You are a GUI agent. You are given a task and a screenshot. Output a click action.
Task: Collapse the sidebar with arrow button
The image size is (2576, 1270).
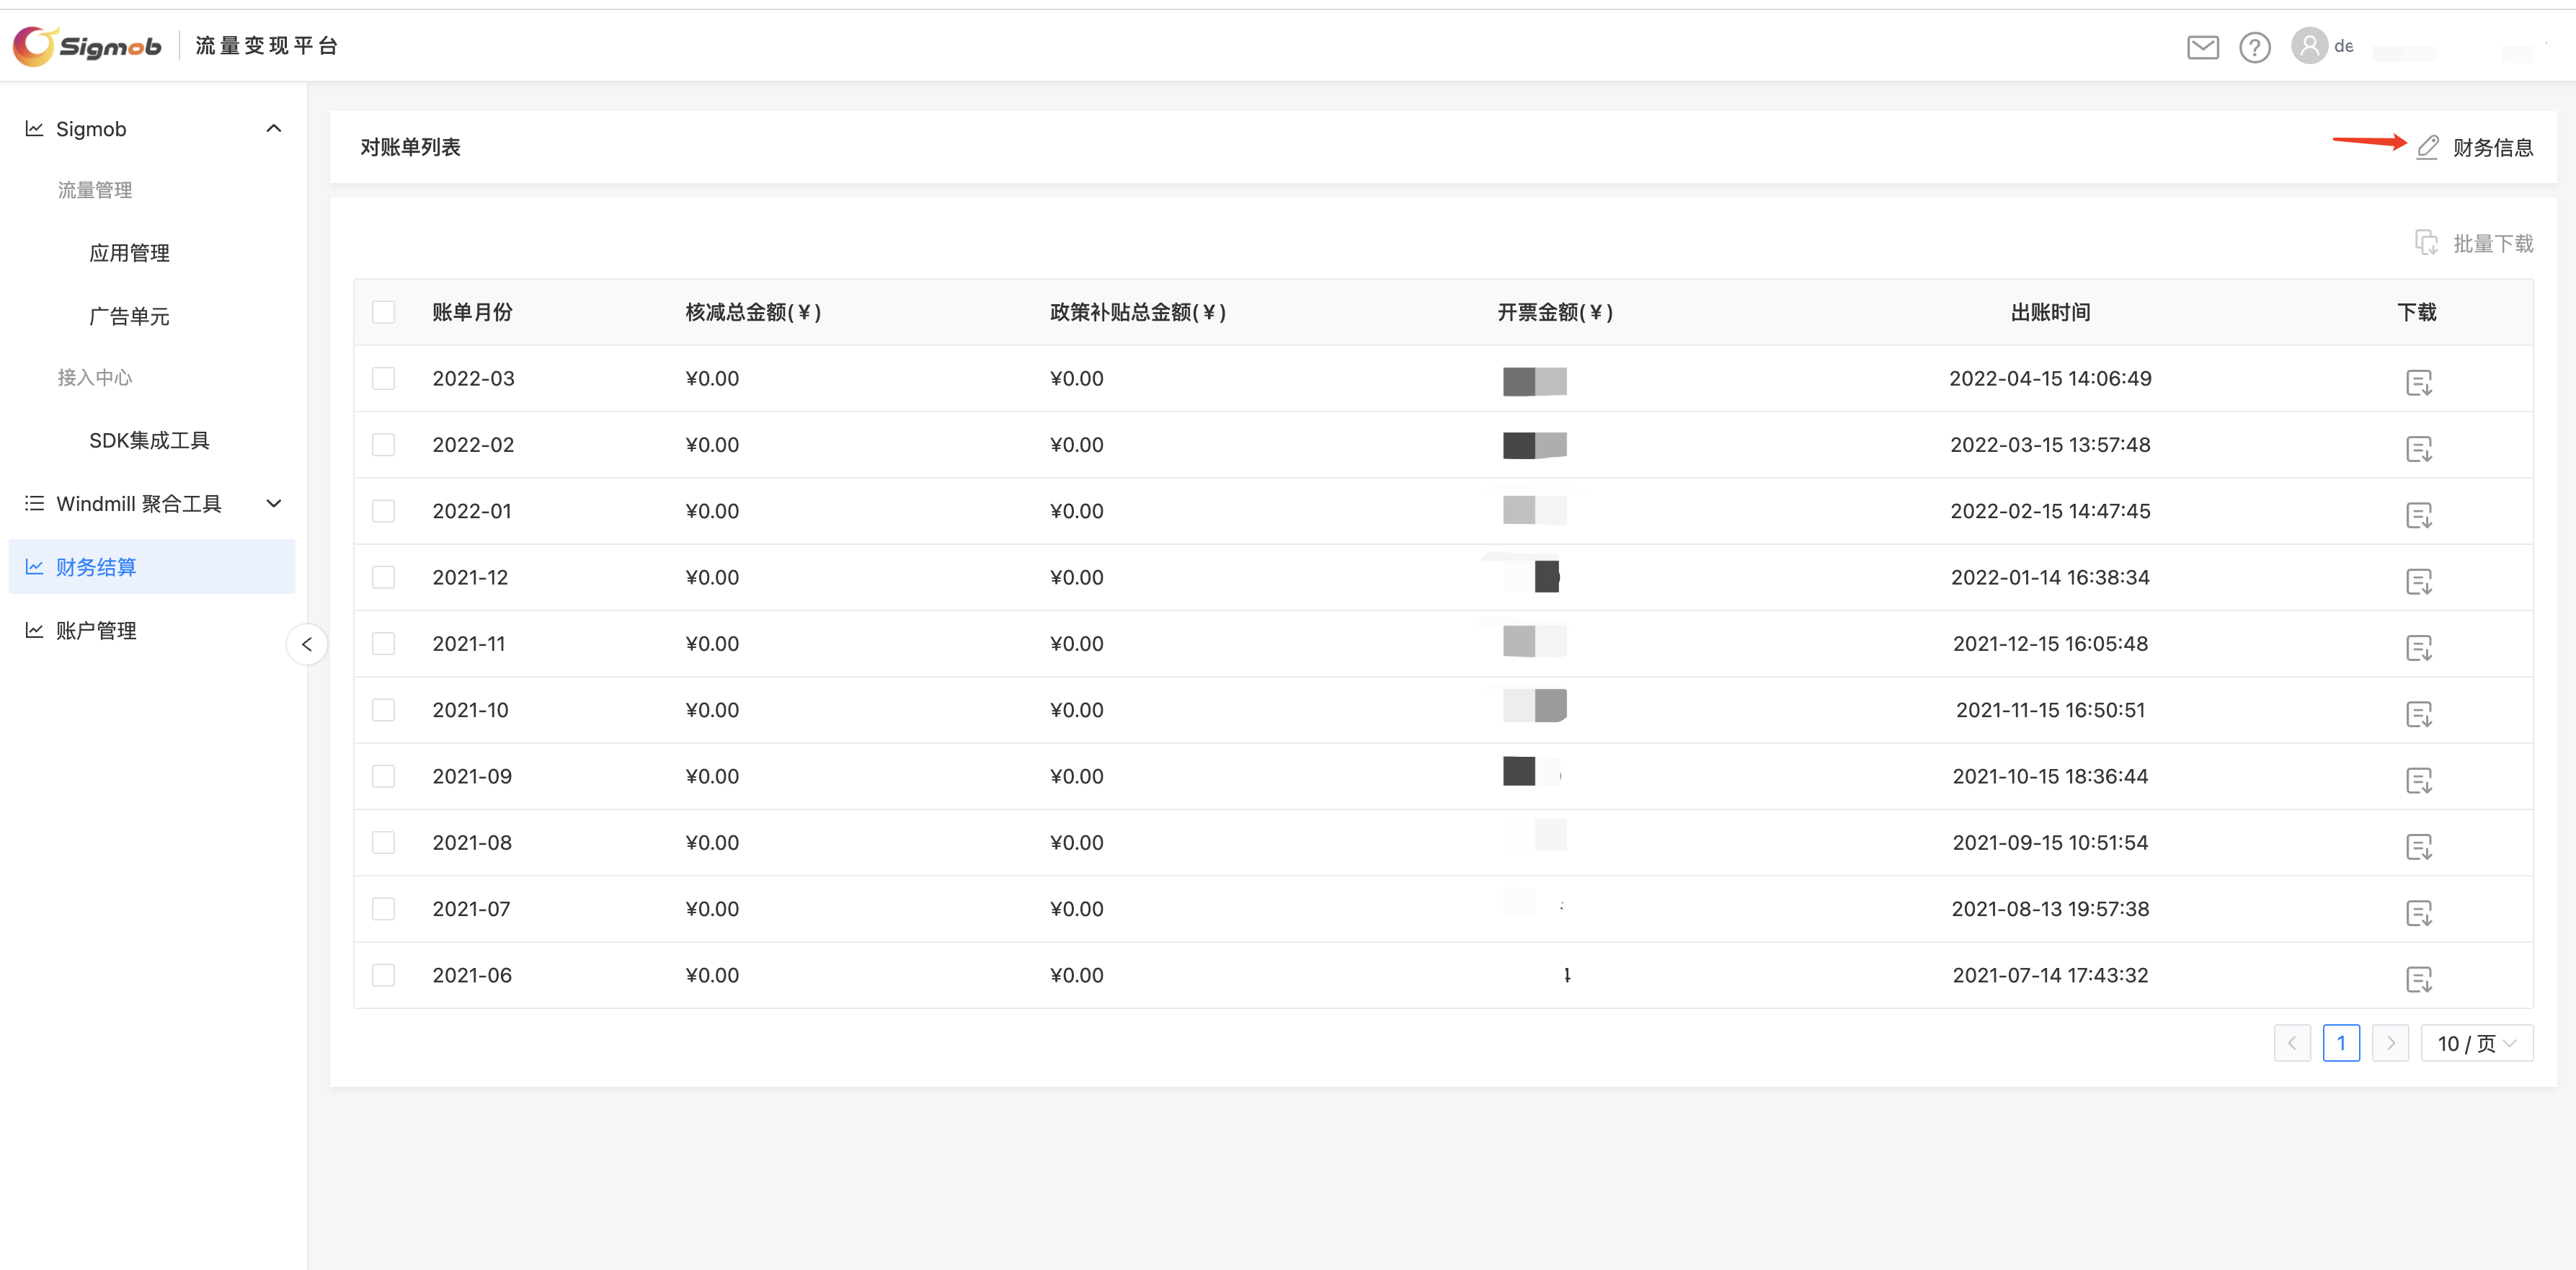point(307,644)
